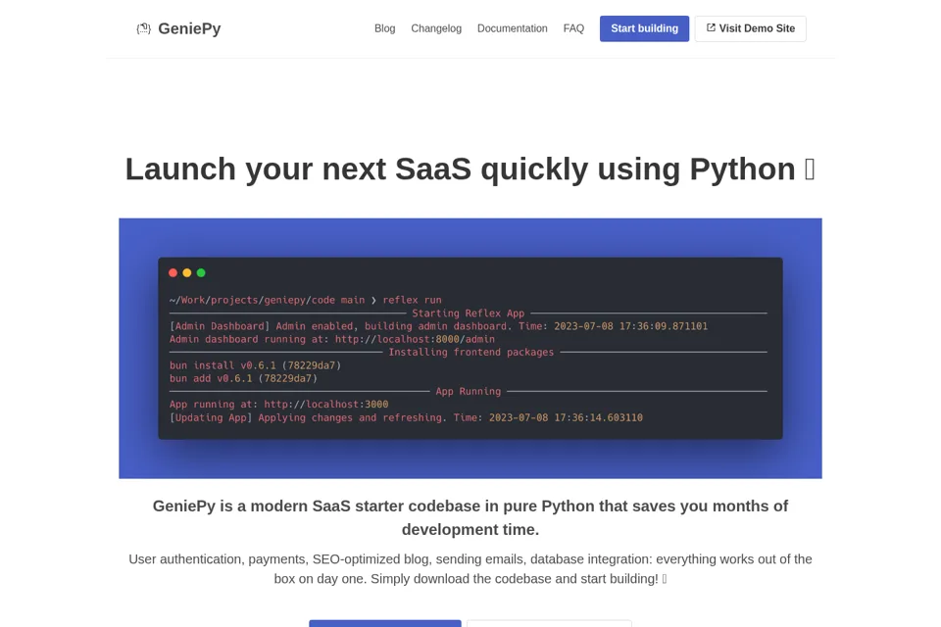Click the GeniePy logo icon
Viewport: 941px width, 627px height.
coord(143,28)
